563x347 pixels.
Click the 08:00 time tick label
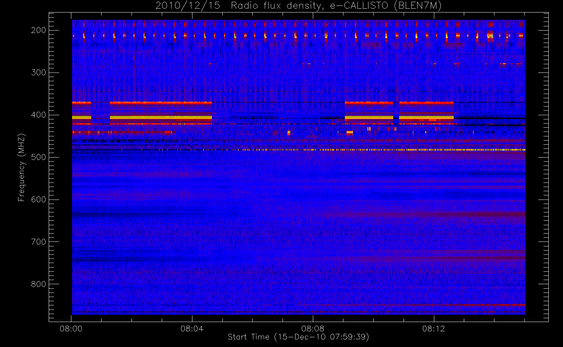71,329
